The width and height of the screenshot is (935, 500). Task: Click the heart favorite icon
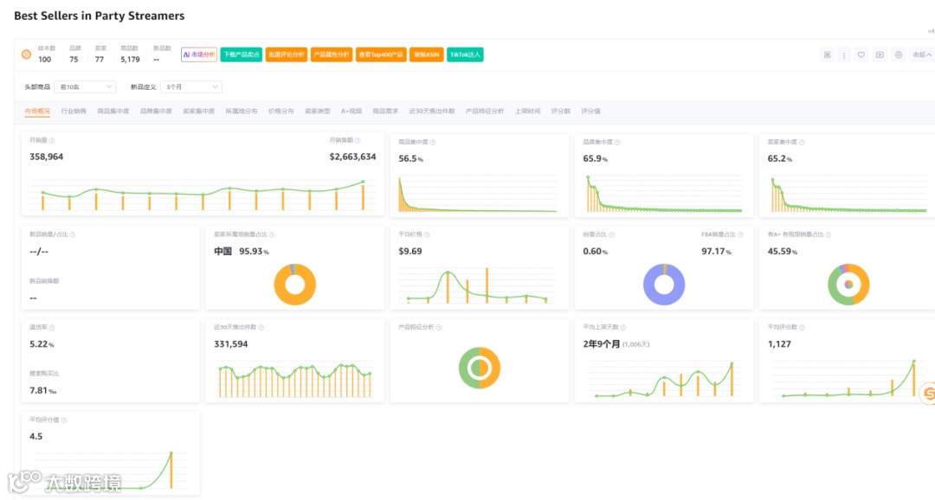861,54
